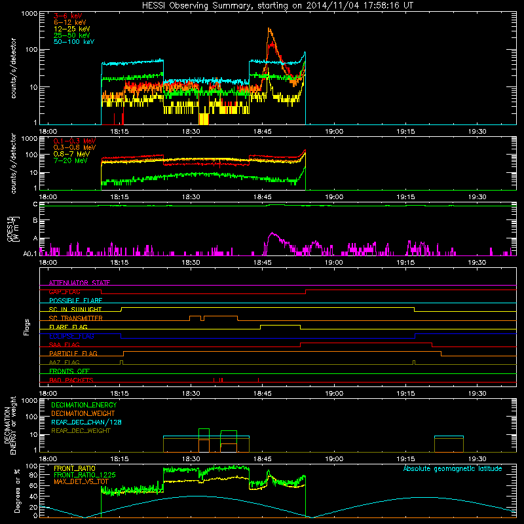Click the GAP_FLAG label
The height and width of the screenshot is (524, 524).
pos(64,291)
